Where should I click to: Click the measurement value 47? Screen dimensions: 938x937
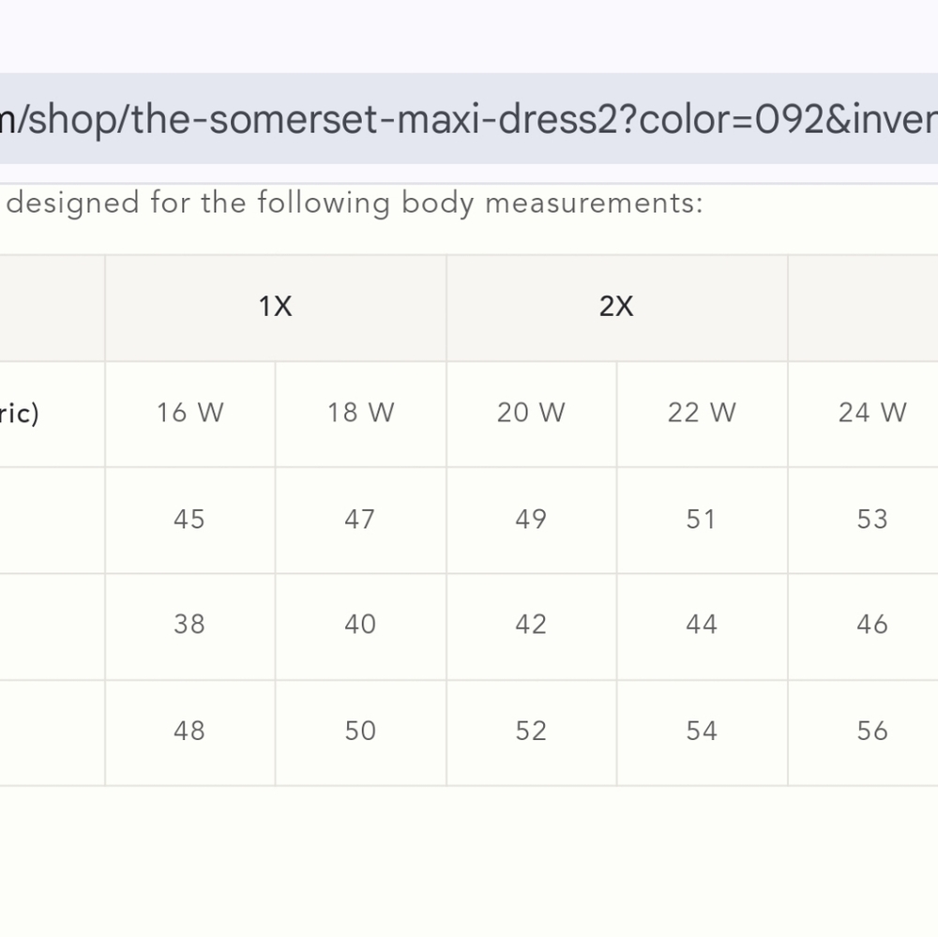360,520
